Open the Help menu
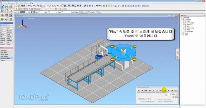This screenshot has width=206, height=108. click(32, 3)
